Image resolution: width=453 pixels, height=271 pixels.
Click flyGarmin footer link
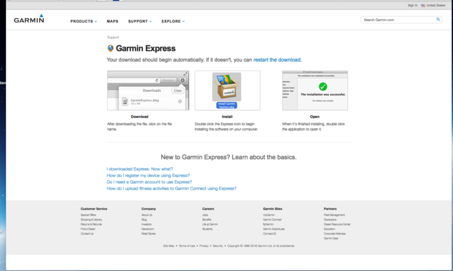tap(268, 224)
